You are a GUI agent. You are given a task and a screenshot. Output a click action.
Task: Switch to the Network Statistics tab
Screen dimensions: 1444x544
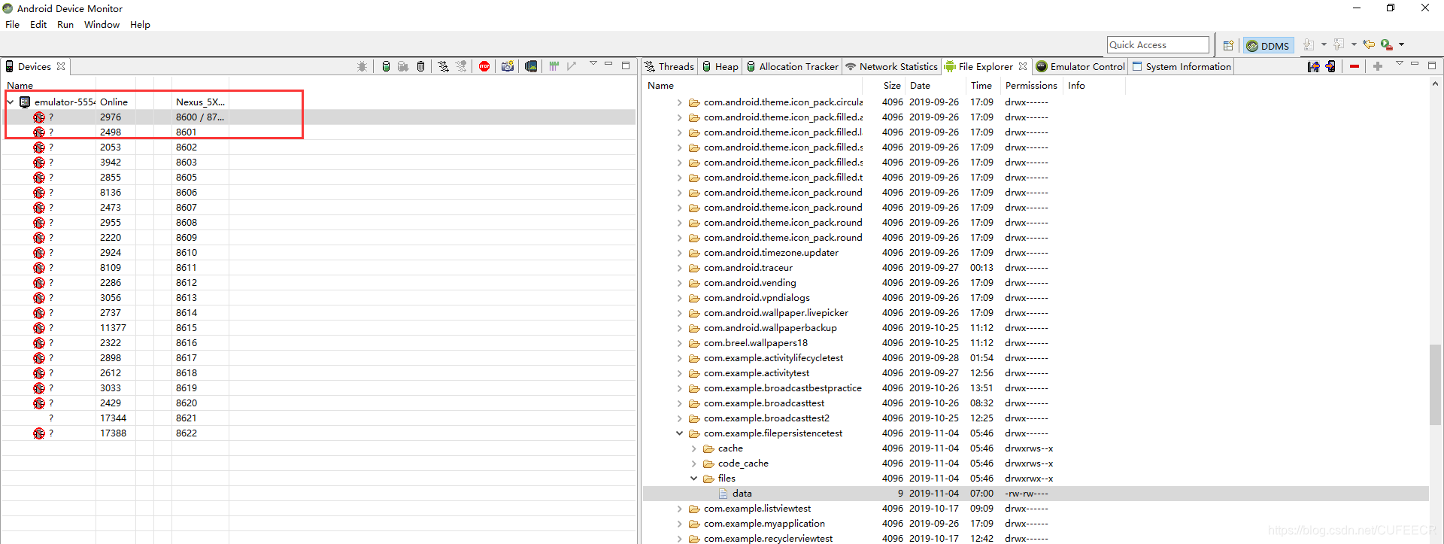(891, 66)
